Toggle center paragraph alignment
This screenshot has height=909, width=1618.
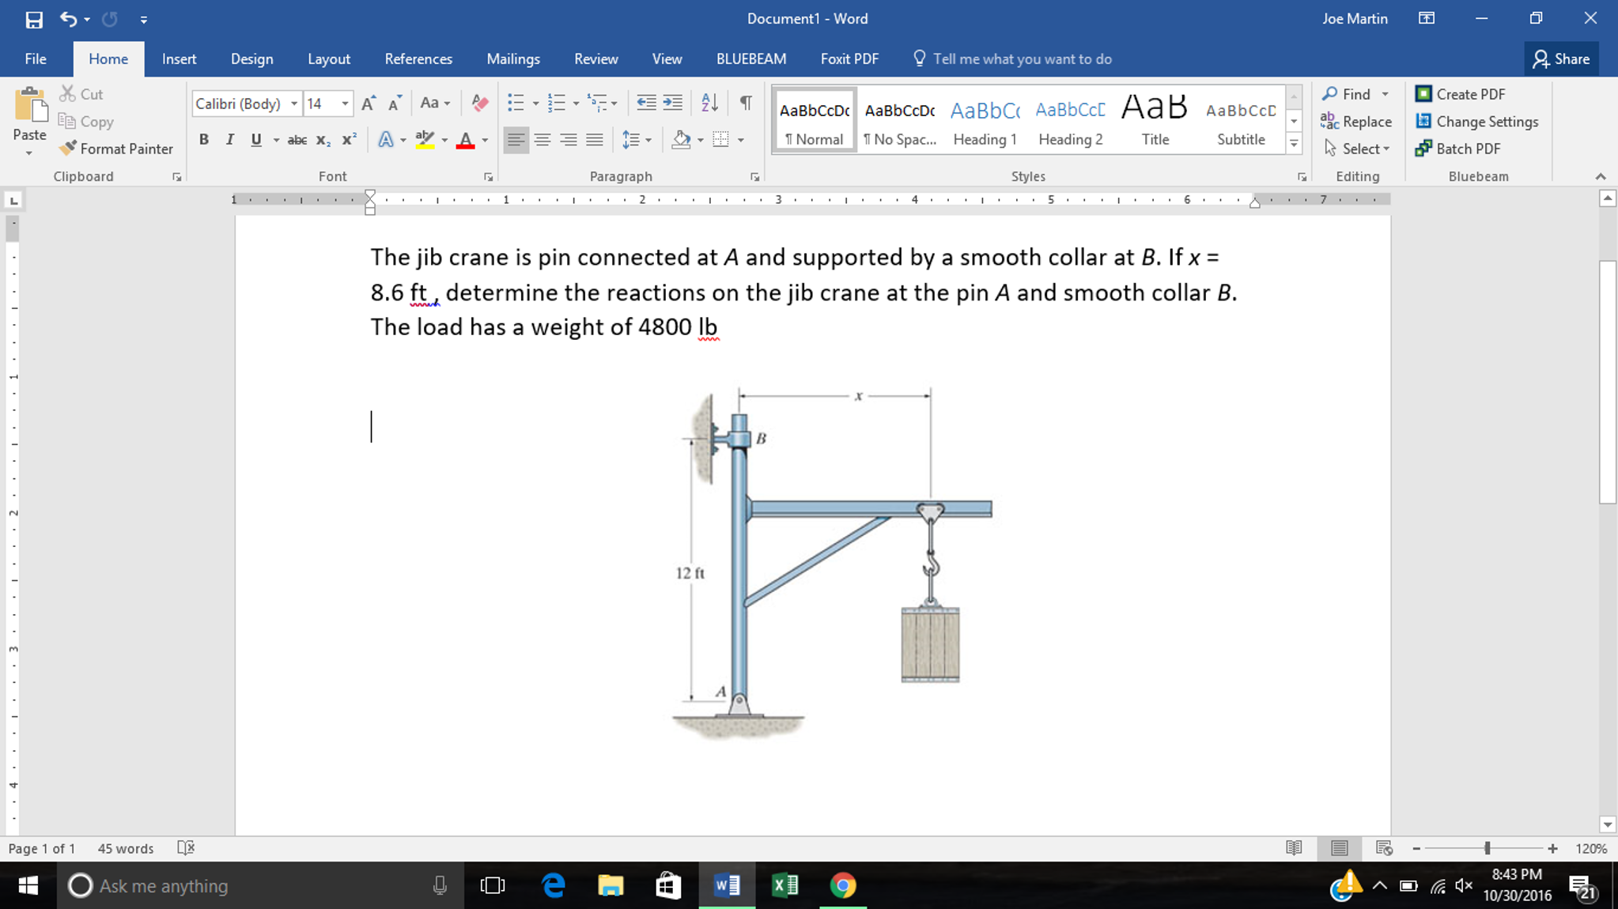[542, 139]
